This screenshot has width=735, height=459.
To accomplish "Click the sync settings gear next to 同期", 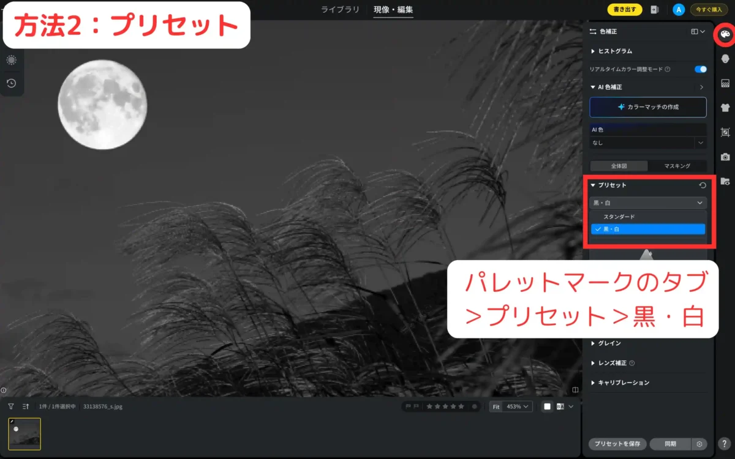I will coord(699,444).
